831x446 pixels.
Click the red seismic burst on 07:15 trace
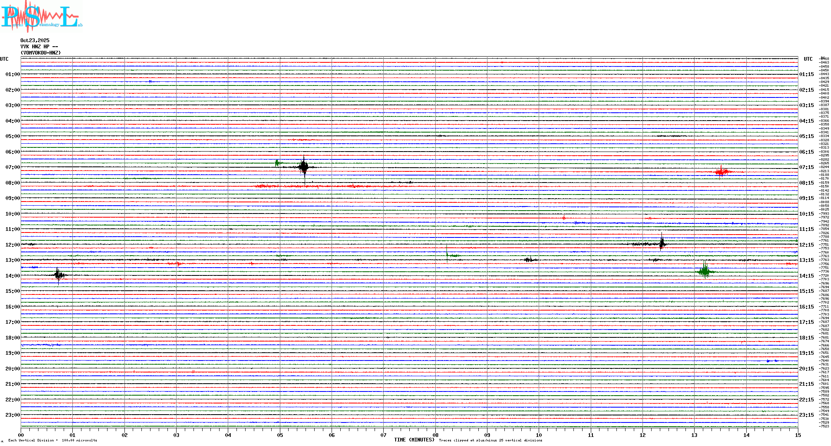click(721, 172)
